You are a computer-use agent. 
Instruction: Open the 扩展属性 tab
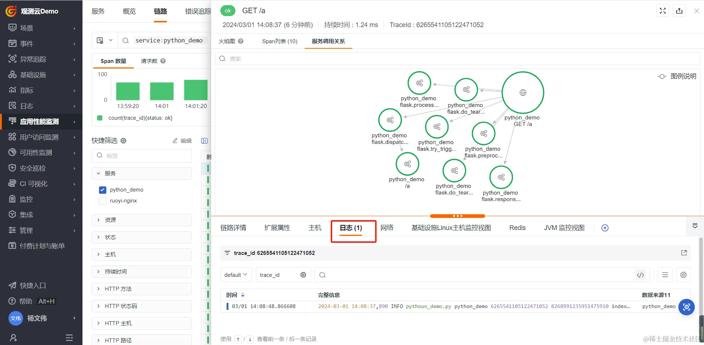pos(277,228)
